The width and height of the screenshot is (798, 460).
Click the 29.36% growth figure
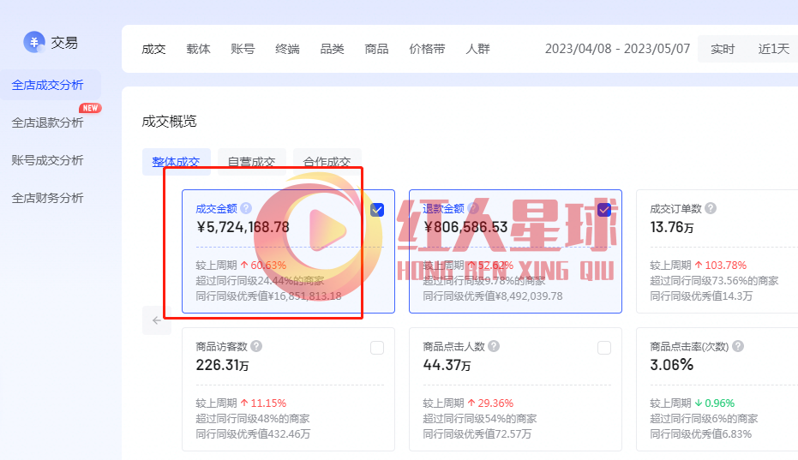(495, 403)
